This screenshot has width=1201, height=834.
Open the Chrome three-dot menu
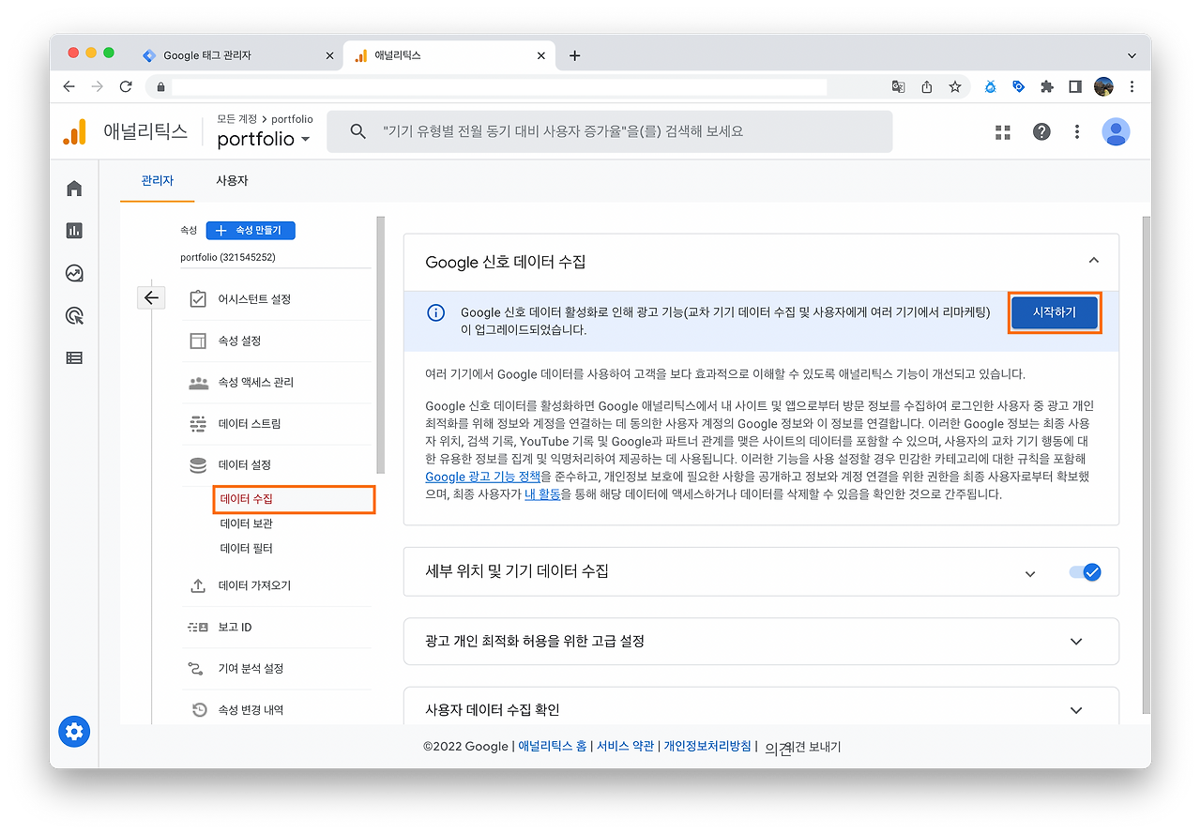coord(1132,86)
